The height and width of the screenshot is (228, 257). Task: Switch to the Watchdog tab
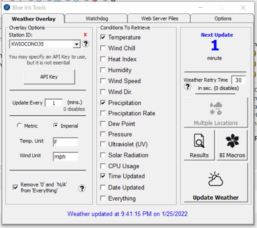point(97,19)
